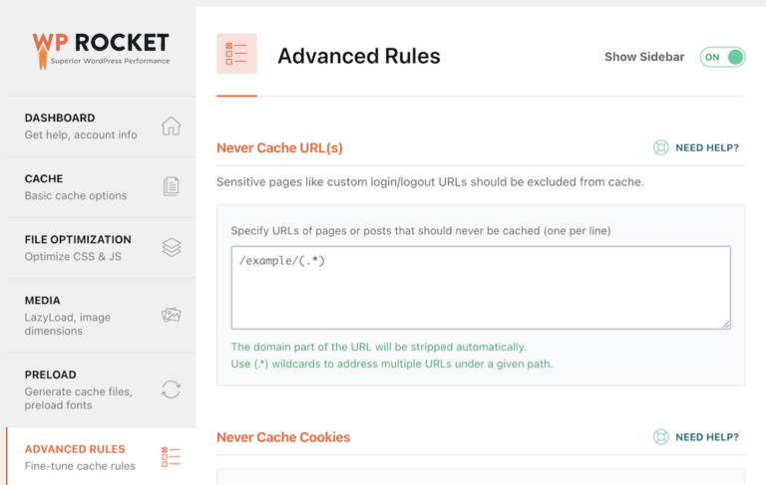Turn off the Show Sidebar toggle
The height and width of the screenshot is (485, 766).
(723, 57)
